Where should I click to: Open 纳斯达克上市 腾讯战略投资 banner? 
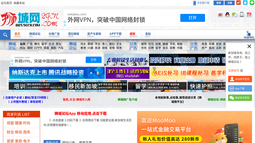tap(57, 73)
